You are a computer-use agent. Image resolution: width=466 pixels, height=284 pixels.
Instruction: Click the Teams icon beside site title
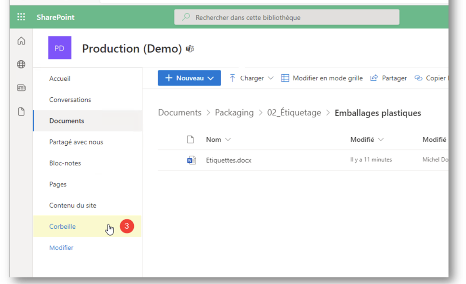tap(190, 49)
